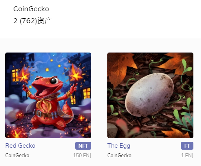The height and width of the screenshot is (166, 201).
Task: Select the CoinGecko label under The Egg
Action: point(119,155)
